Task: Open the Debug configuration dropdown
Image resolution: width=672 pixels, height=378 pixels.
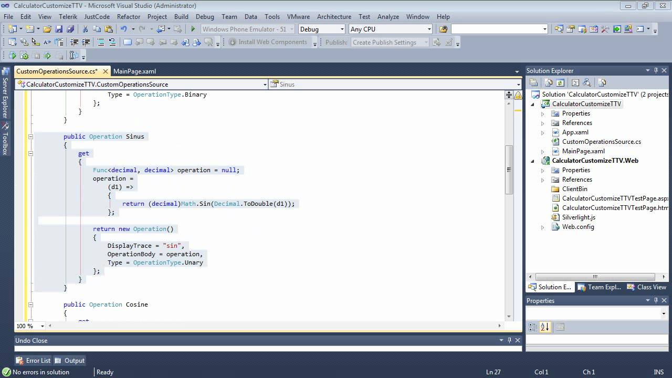Action: [x=342, y=29]
